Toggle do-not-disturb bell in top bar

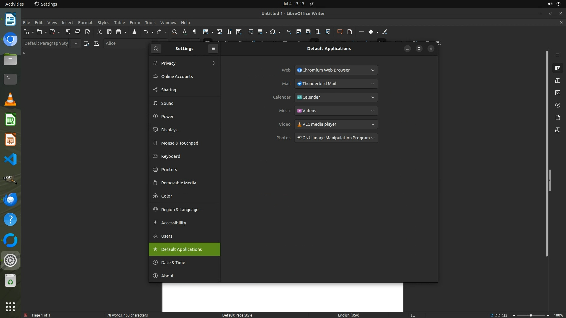point(312,4)
